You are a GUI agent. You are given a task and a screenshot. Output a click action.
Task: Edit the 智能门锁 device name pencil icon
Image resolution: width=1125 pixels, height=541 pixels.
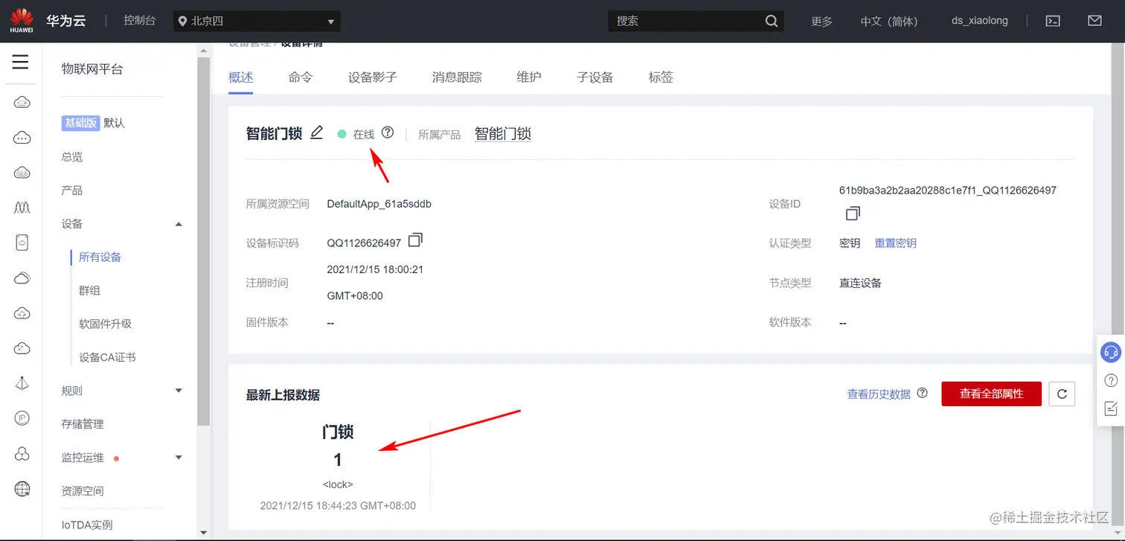point(317,132)
